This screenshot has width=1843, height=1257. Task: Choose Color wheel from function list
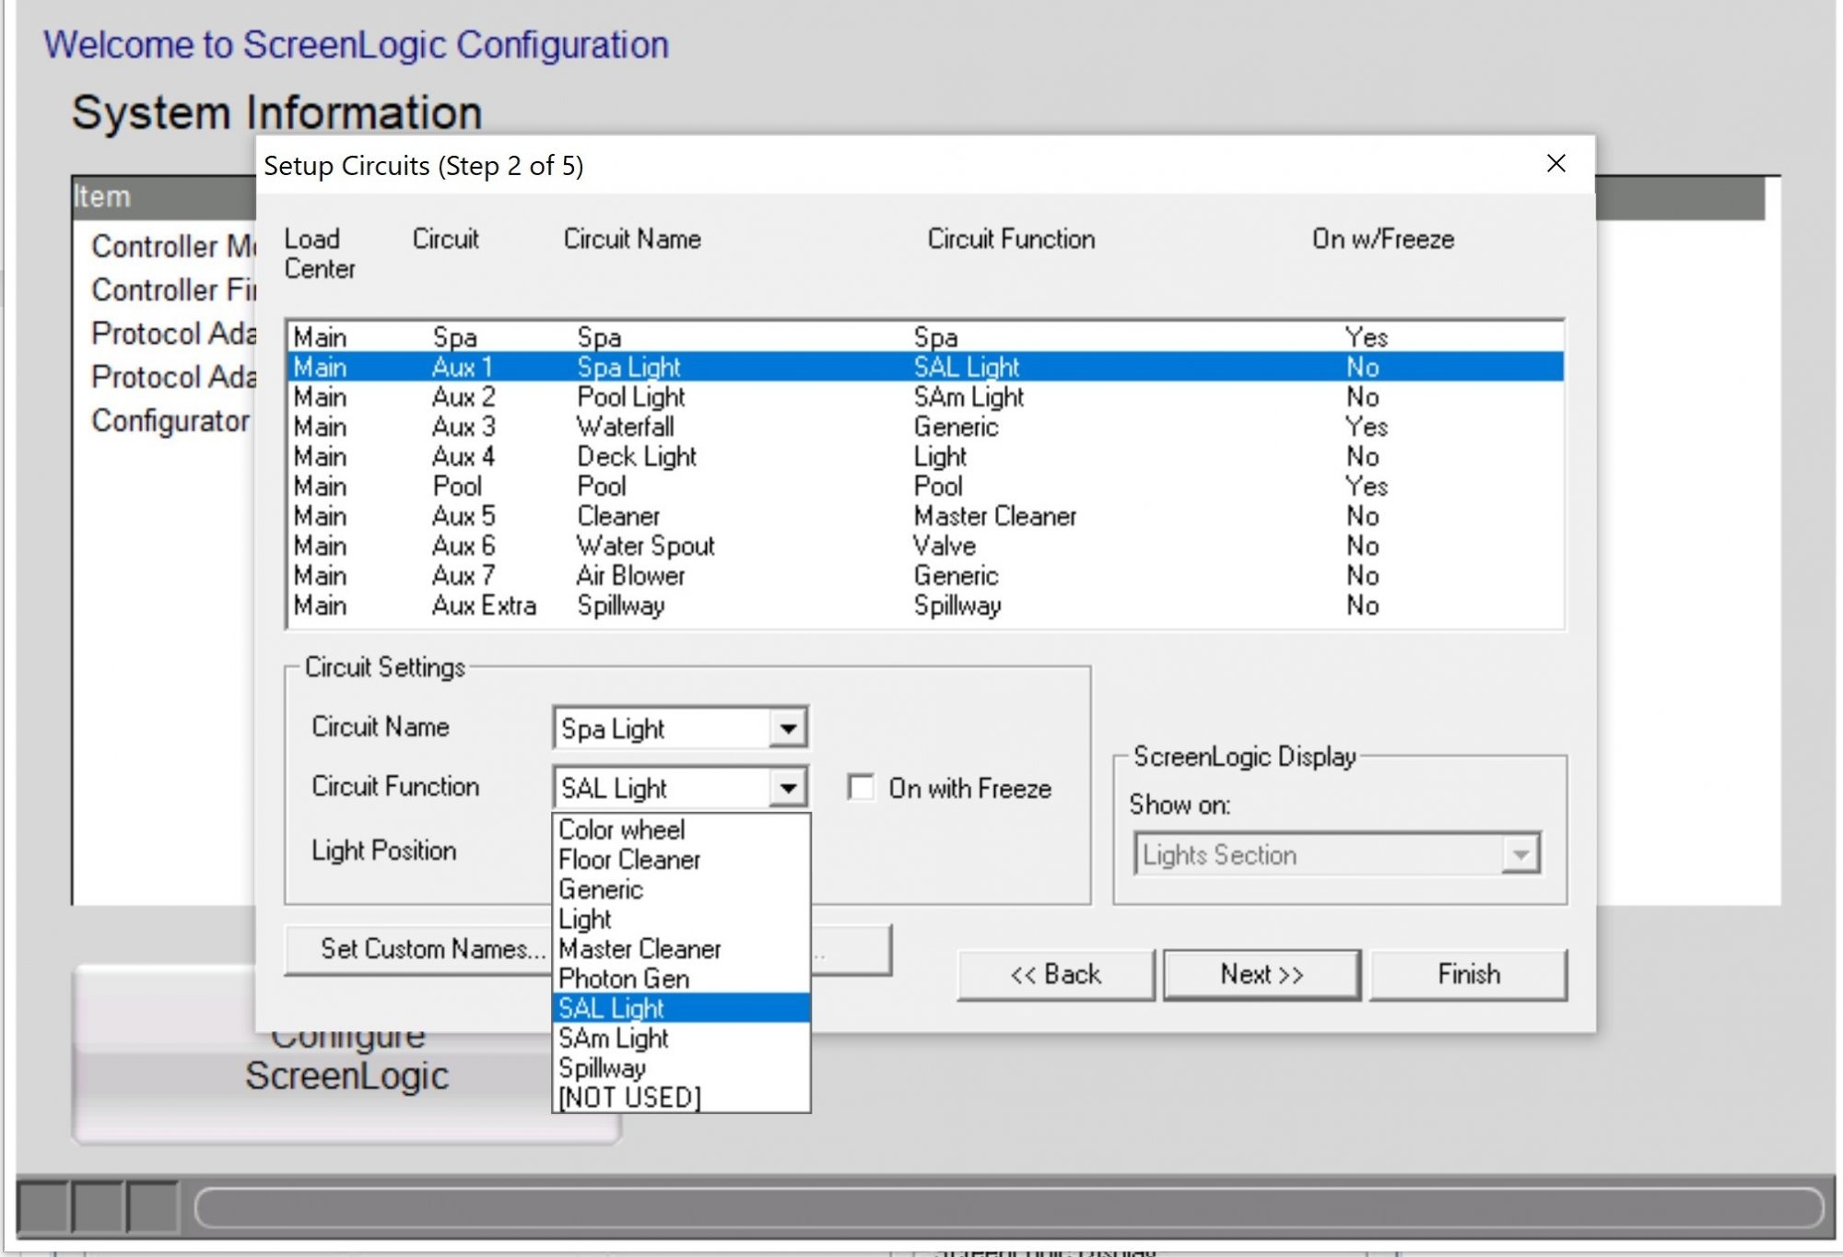pyautogui.click(x=681, y=829)
